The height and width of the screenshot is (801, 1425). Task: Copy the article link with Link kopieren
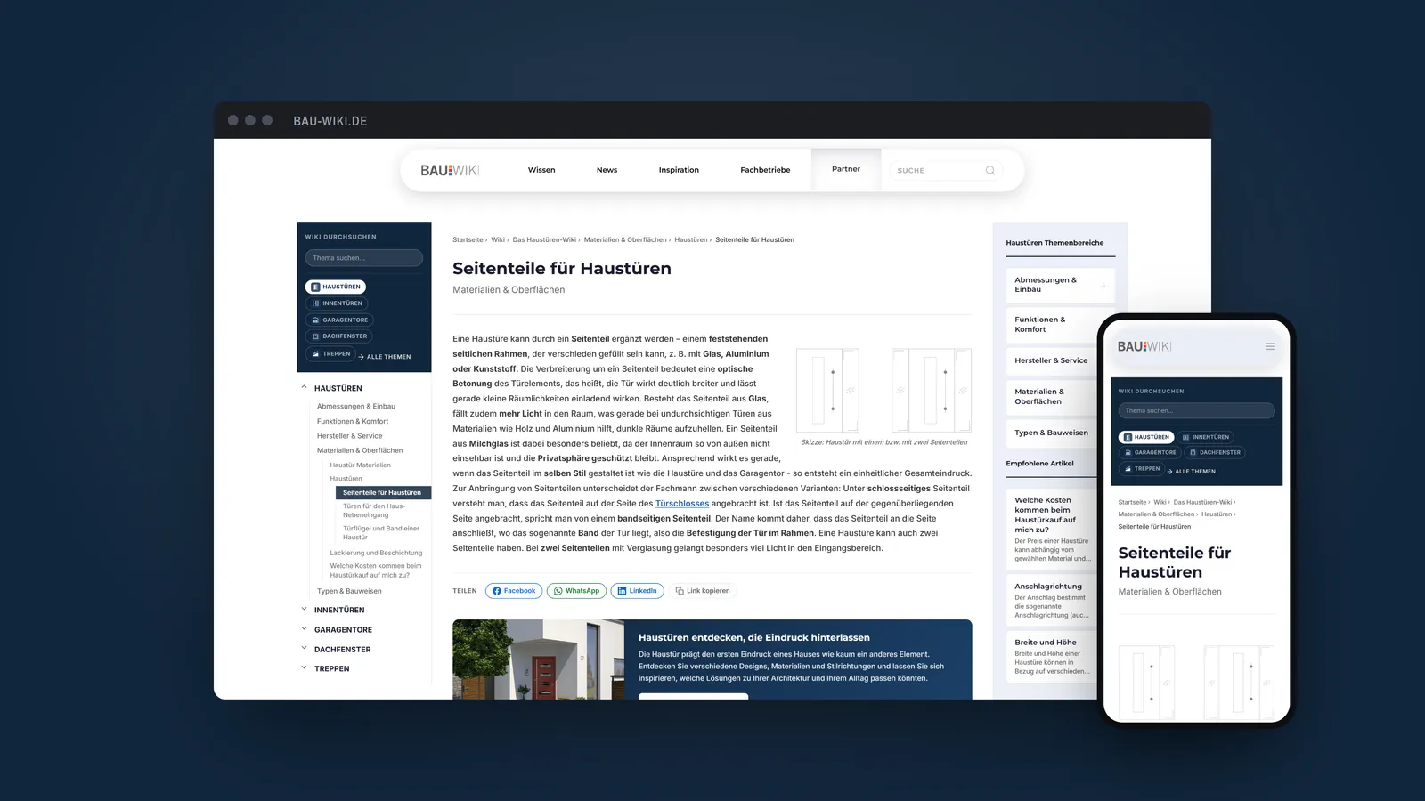pyautogui.click(x=703, y=591)
